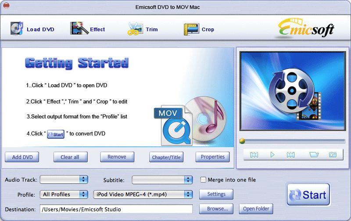Click Add DVD button

click(x=22, y=157)
